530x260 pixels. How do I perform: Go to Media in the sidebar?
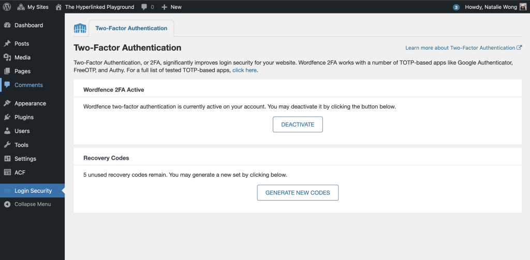click(x=22, y=57)
